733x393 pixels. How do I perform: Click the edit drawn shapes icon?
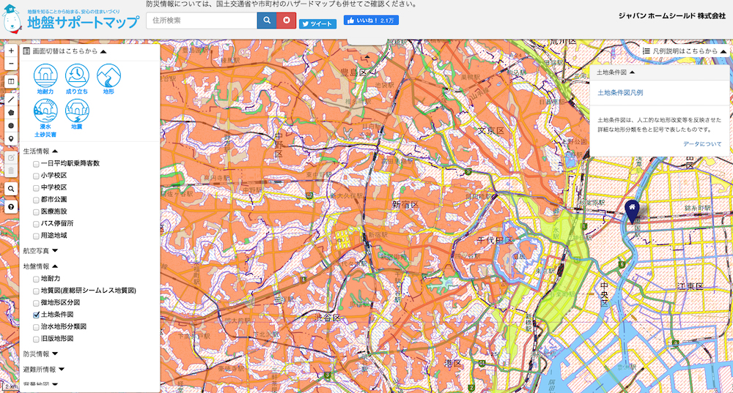11,158
